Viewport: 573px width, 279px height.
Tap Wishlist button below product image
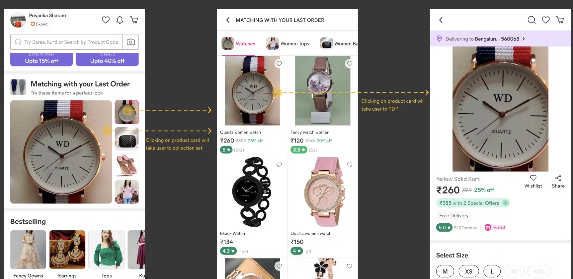click(533, 182)
